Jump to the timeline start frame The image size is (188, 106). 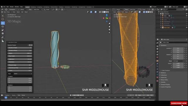[x=73, y=95]
